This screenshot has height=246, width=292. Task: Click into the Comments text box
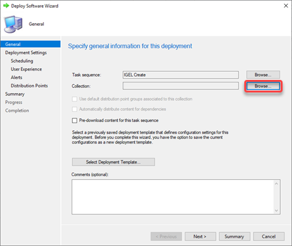coord(173,197)
